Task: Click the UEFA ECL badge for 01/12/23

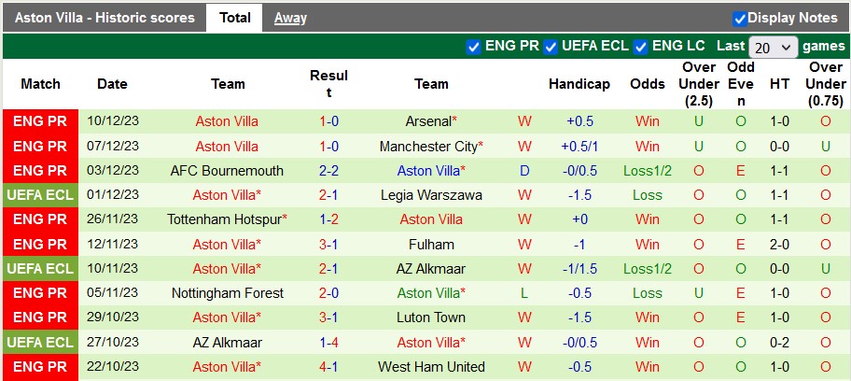Action: [40, 195]
